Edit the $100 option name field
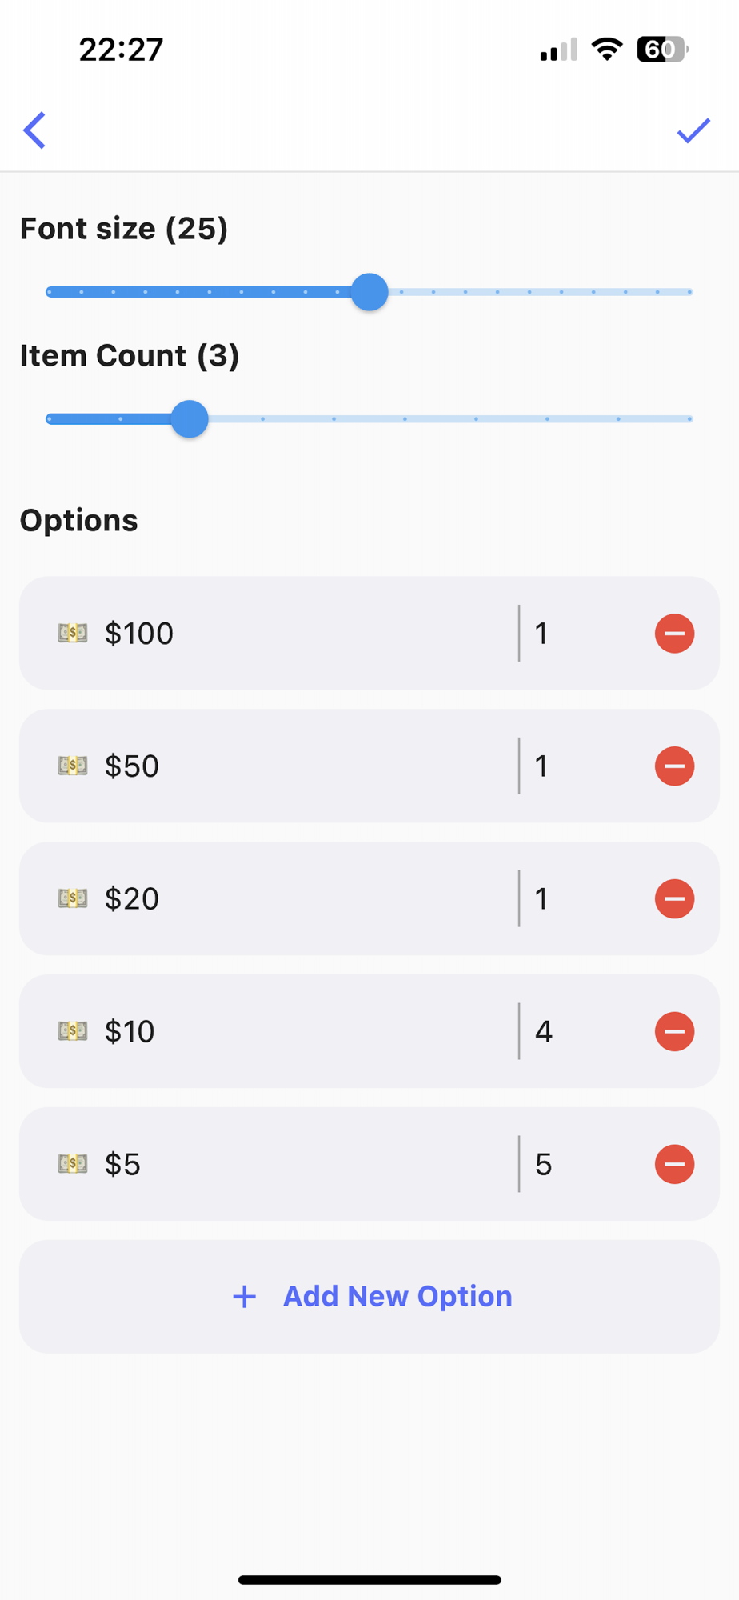739x1600 pixels. point(304,634)
